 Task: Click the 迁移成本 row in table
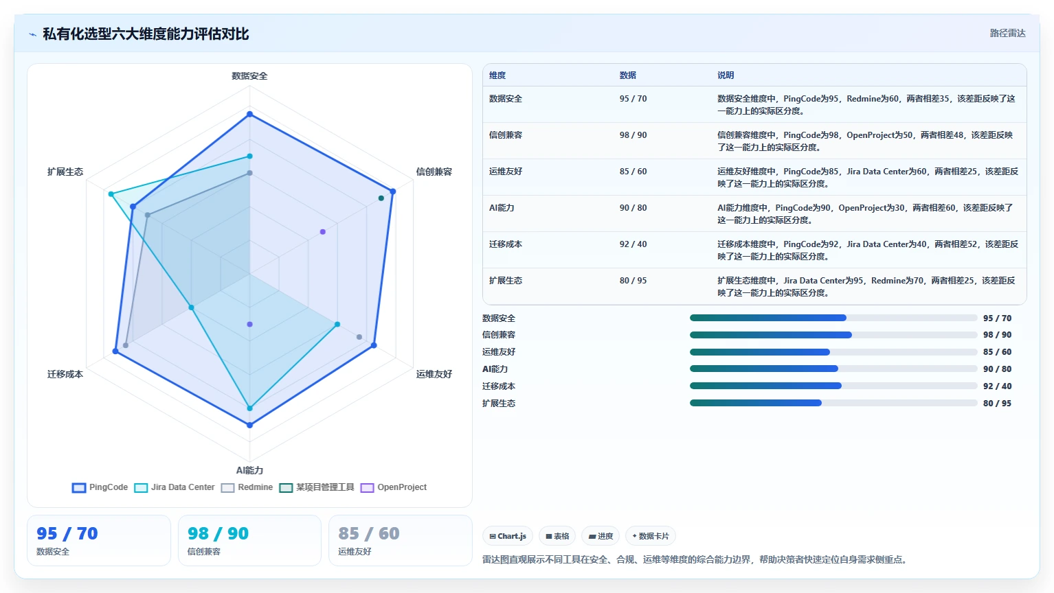click(x=754, y=250)
